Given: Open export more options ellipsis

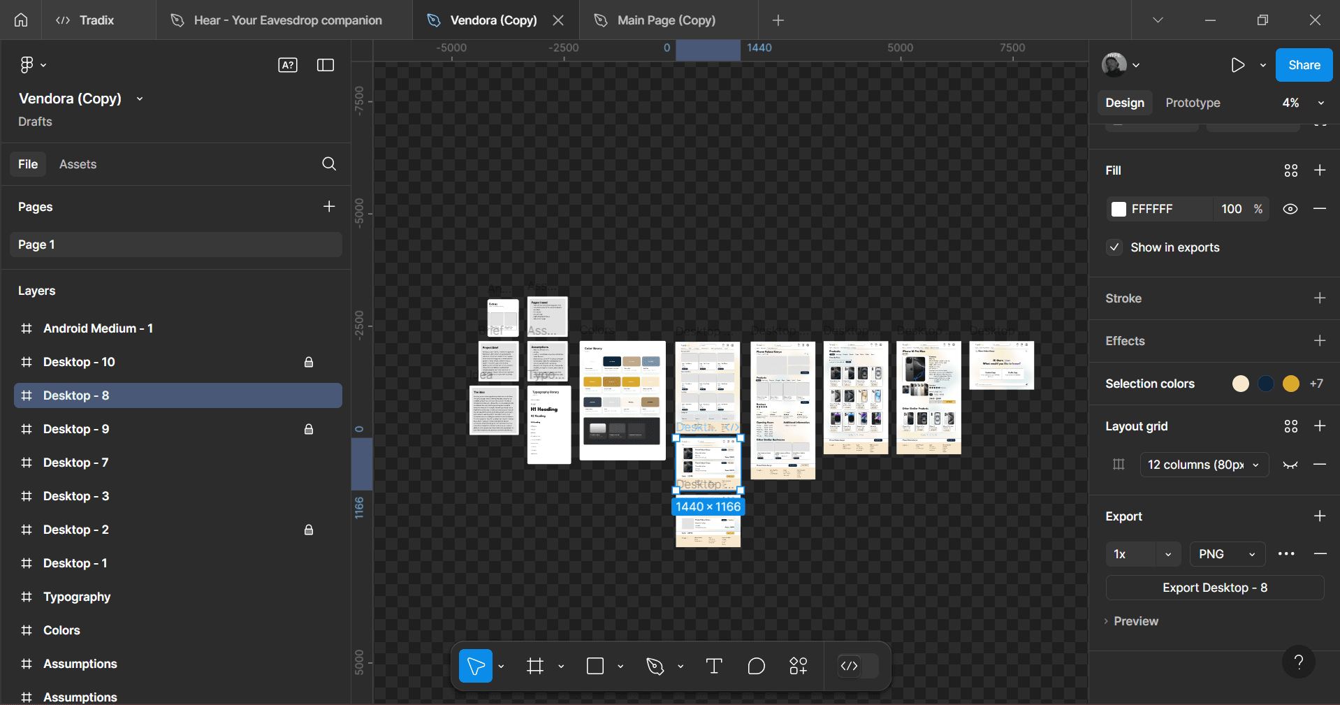Looking at the screenshot, I should (x=1286, y=554).
